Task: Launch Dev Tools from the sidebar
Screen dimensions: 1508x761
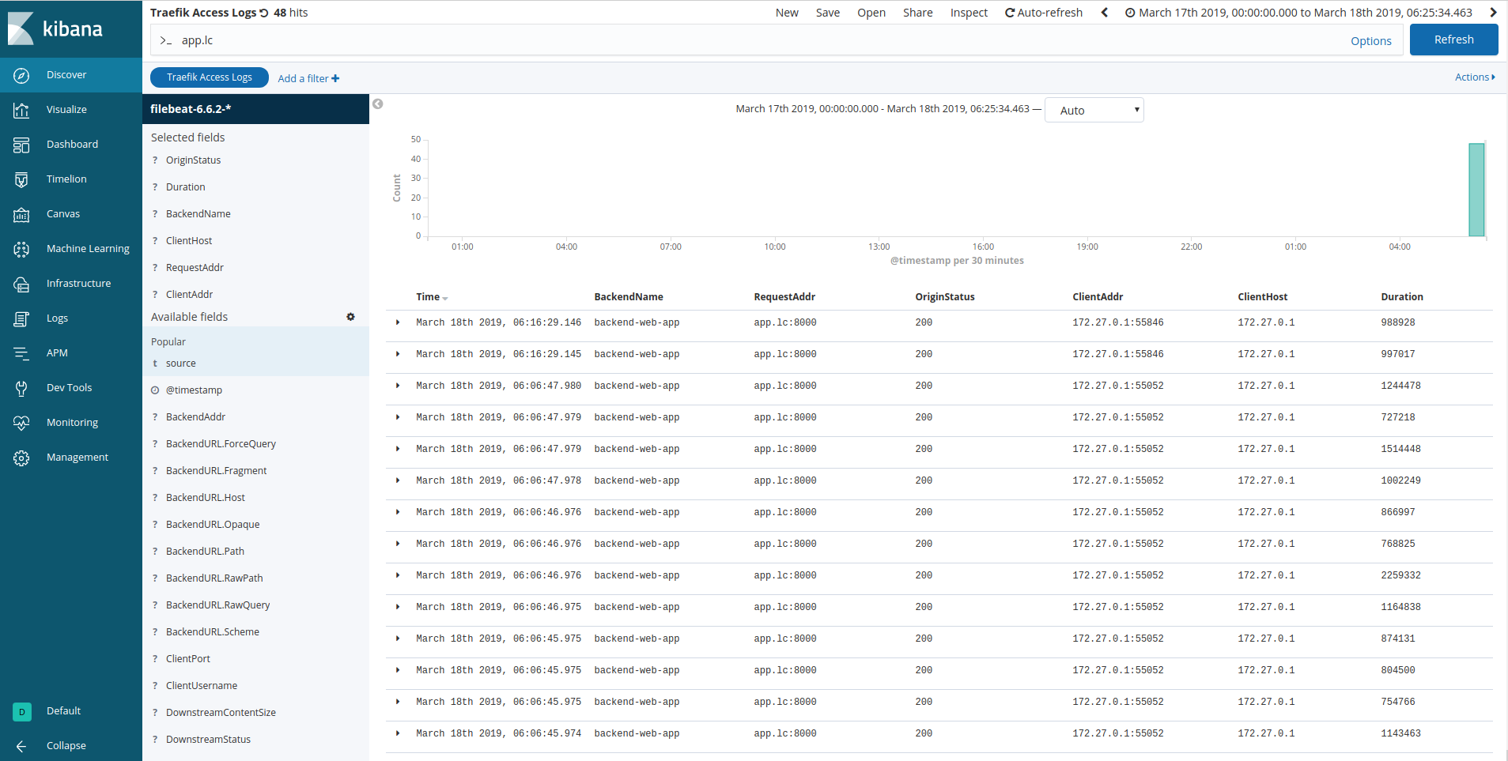Action: point(68,387)
